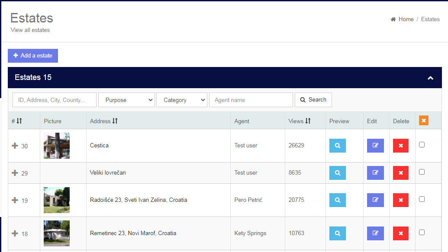Edit the Veliki lovrečan estate
Screen dimensions: 448x252
(x=375, y=172)
